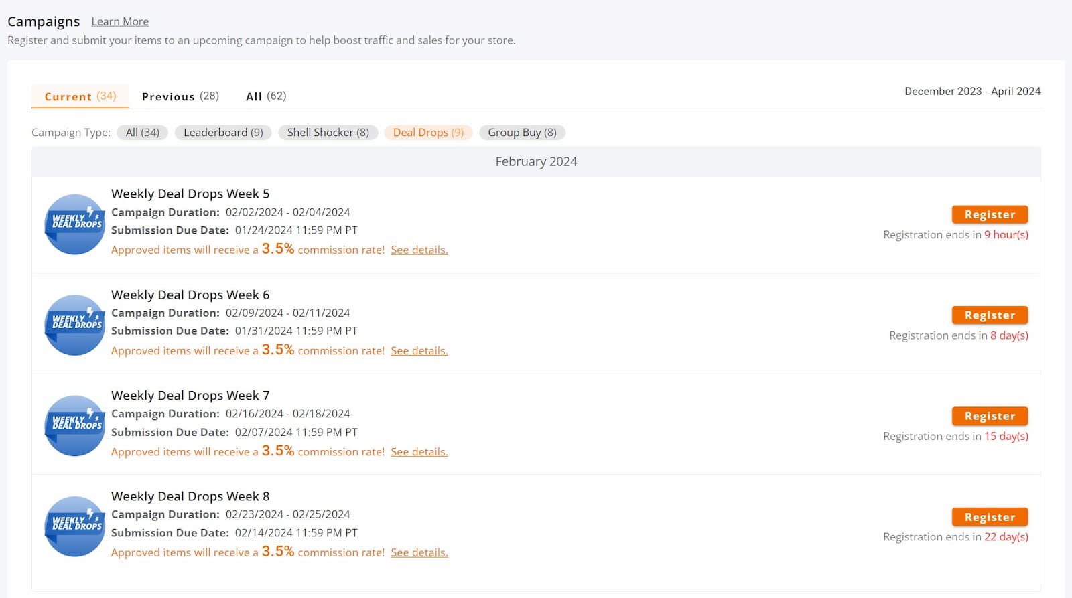Click the Weekly Deal Drops Week 5 title
Image resolution: width=1072 pixels, height=598 pixels.
click(x=190, y=194)
